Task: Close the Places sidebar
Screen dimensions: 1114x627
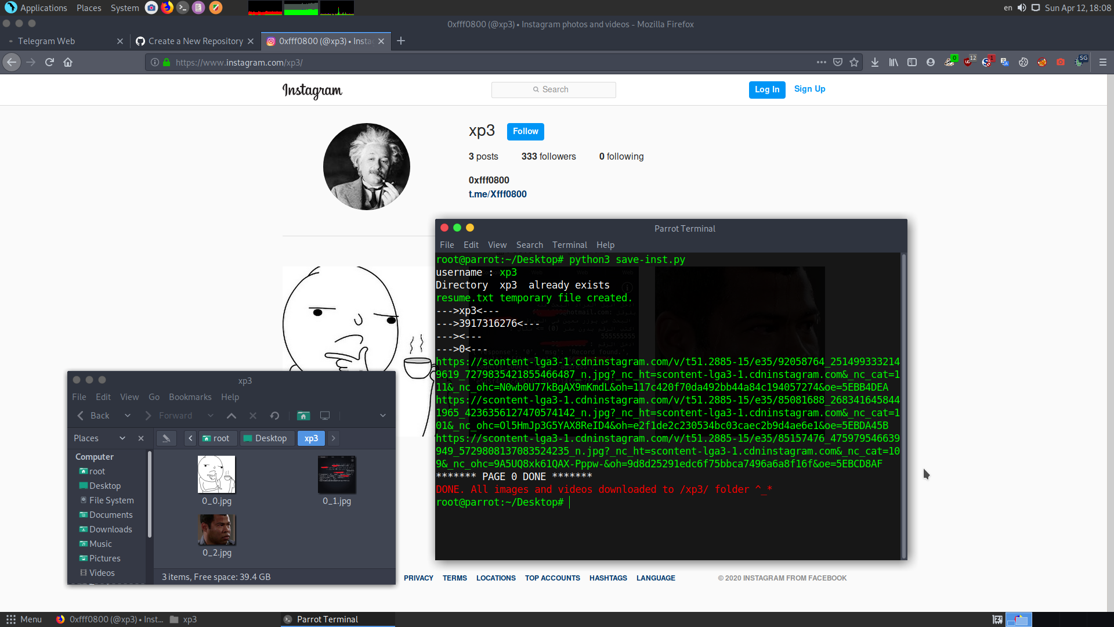Action: coord(140,438)
